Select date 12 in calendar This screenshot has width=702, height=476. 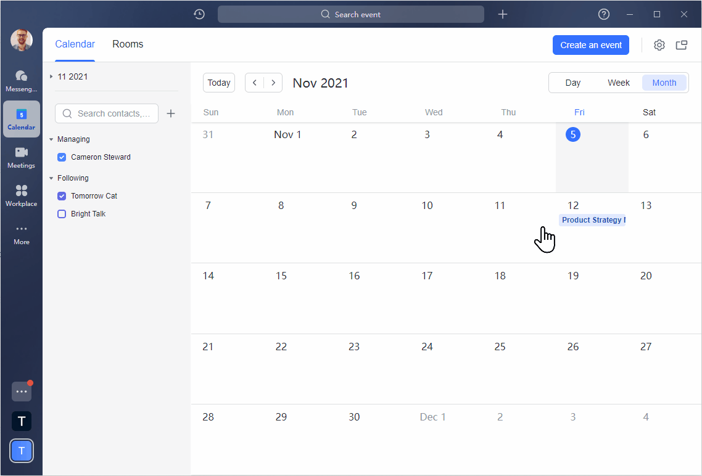pyautogui.click(x=573, y=205)
